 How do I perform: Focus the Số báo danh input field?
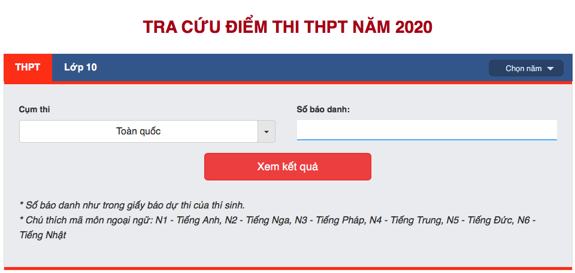[426, 130]
